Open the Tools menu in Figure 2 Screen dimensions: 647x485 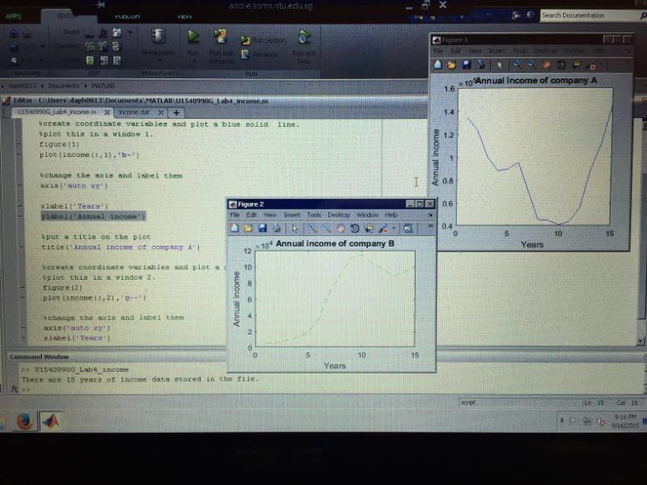point(314,215)
